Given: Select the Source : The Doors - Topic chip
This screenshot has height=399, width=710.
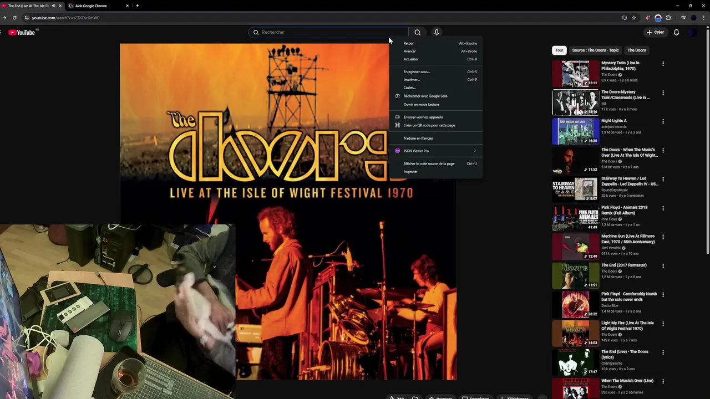Looking at the screenshot, I should click(595, 50).
